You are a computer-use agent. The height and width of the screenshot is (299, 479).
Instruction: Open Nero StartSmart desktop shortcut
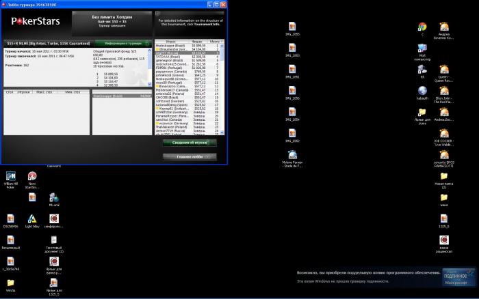pos(32,176)
